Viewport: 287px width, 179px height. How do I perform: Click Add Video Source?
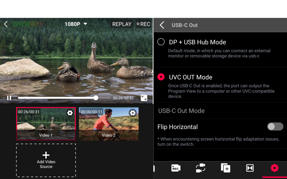(x=46, y=160)
